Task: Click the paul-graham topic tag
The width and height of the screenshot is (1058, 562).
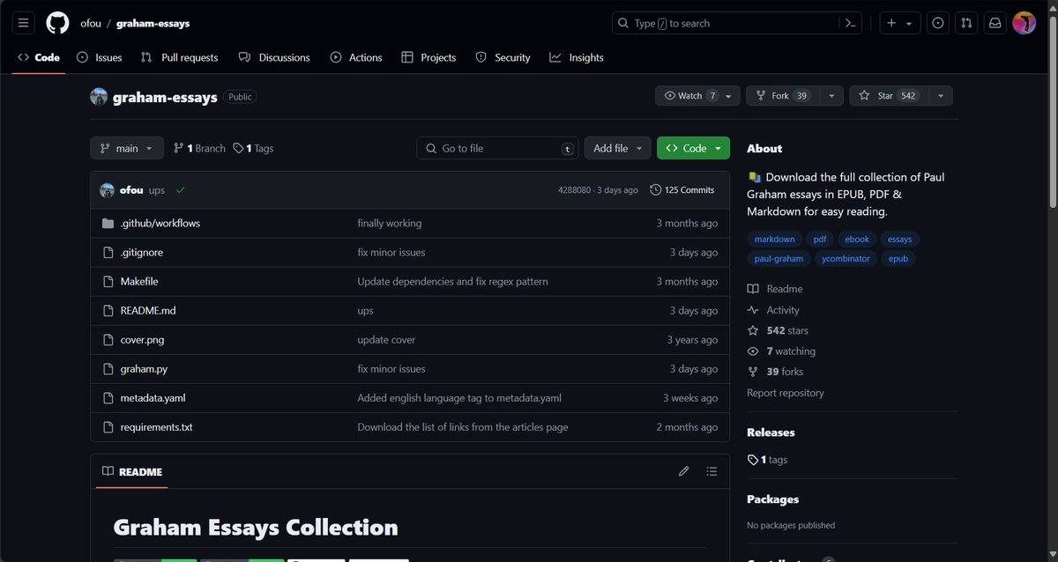Action: 779,259
